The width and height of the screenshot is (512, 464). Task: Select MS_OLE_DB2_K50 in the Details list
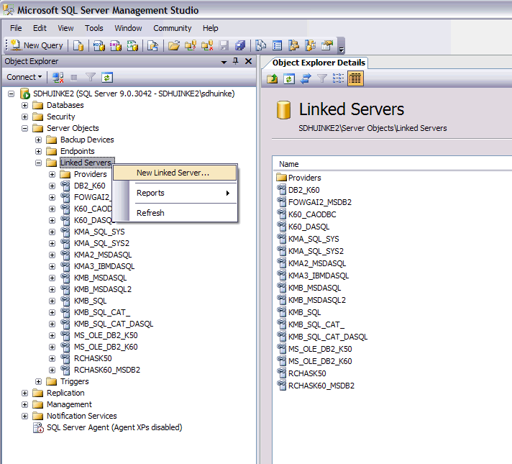tap(320, 349)
